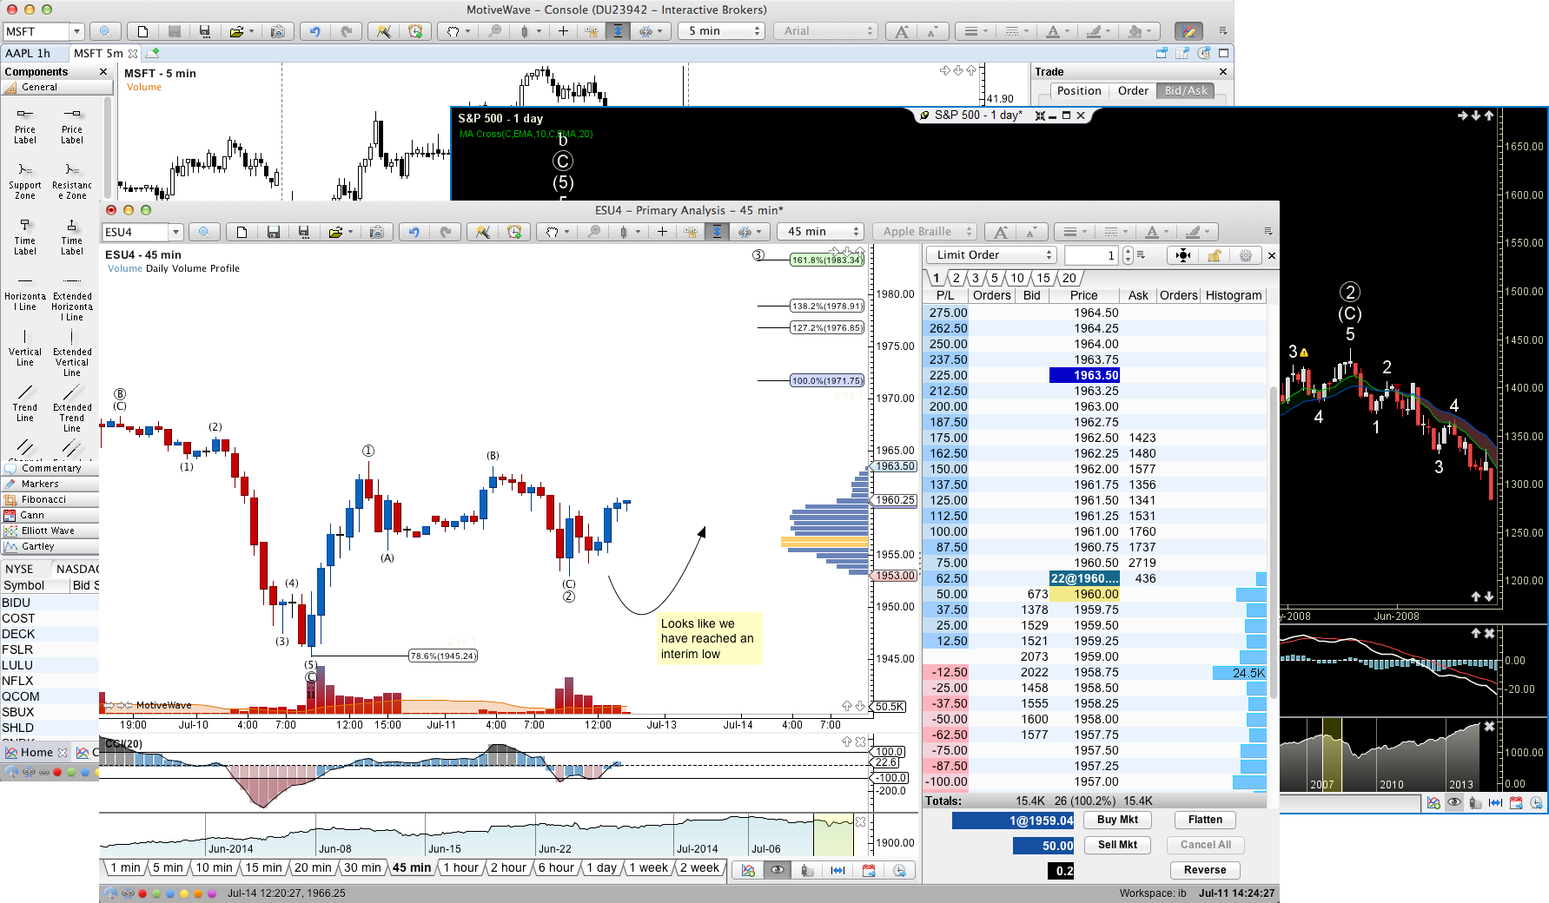Open 45 min bar size dropdown

coord(819,232)
